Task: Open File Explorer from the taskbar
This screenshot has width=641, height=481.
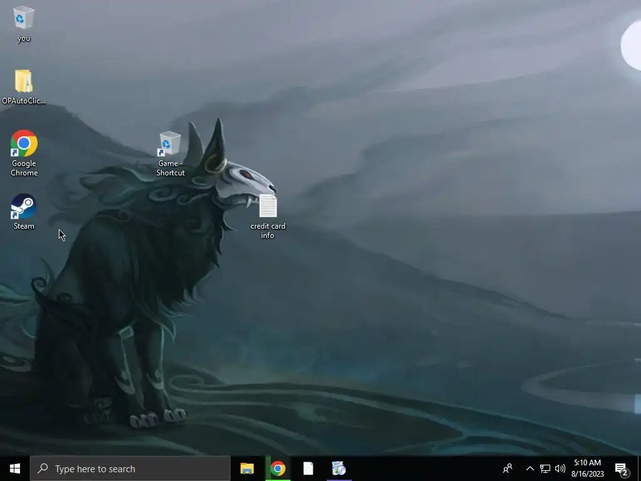Action: [x=247, y=468]
